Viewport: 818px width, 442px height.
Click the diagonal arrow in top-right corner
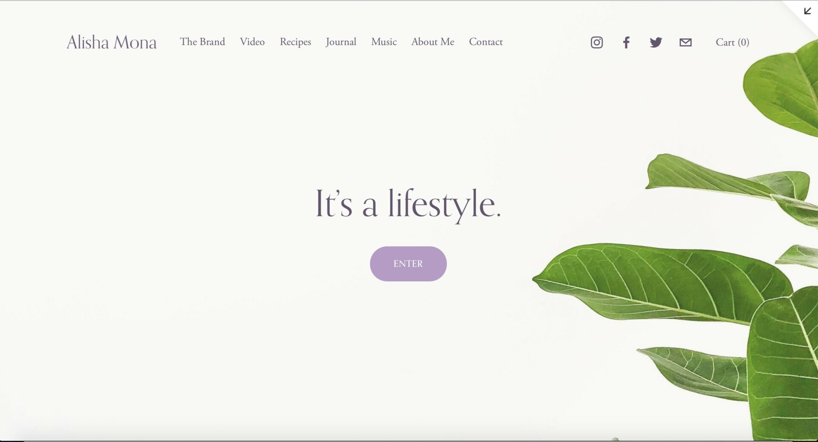(807, 11)
